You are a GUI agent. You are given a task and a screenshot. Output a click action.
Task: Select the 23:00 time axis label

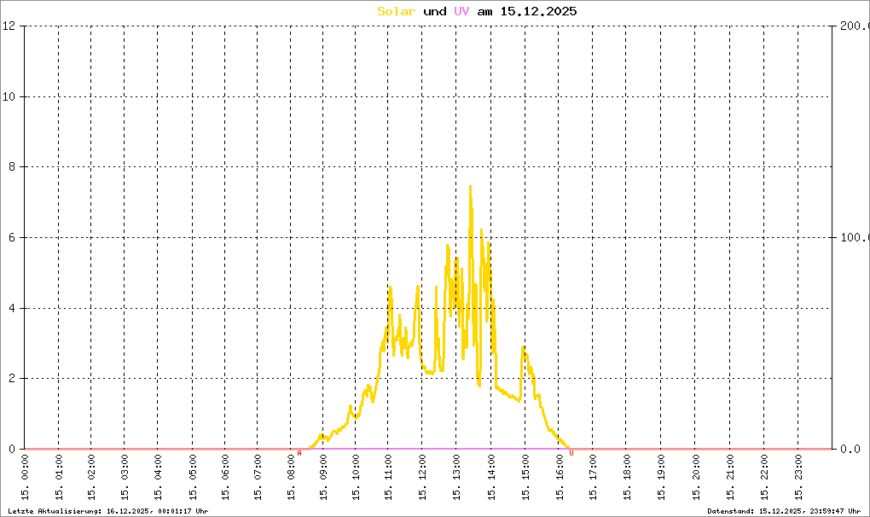[798, 478]
